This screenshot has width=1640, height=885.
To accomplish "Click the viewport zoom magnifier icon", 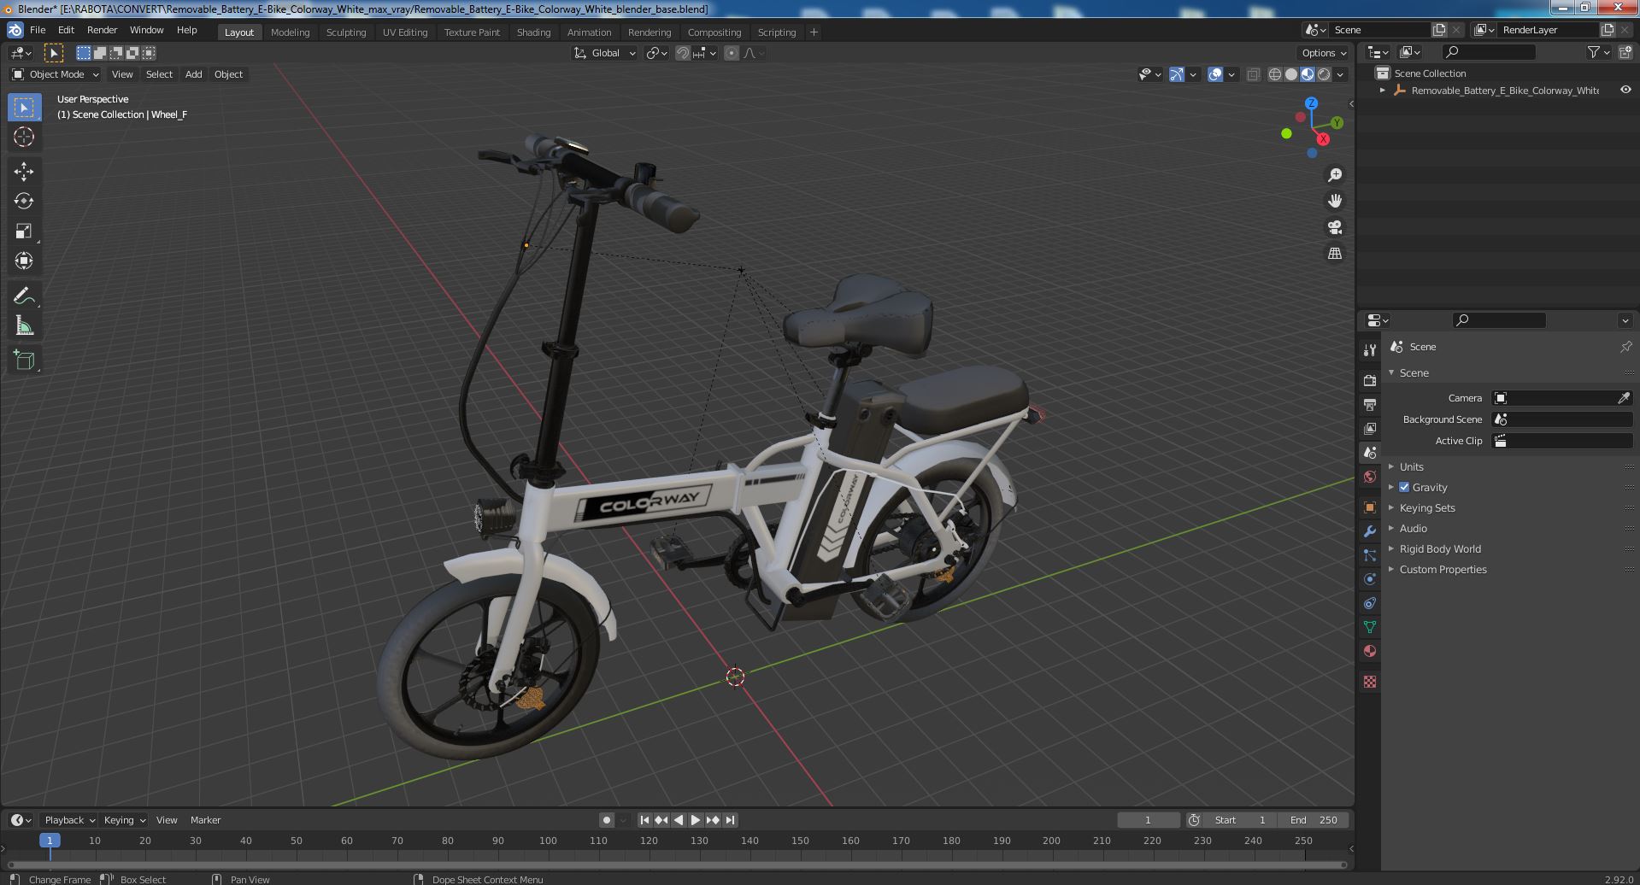I will tap(1334, 175).
